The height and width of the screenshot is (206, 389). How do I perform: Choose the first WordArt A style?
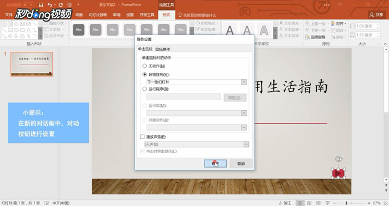[x=230, y=30]
